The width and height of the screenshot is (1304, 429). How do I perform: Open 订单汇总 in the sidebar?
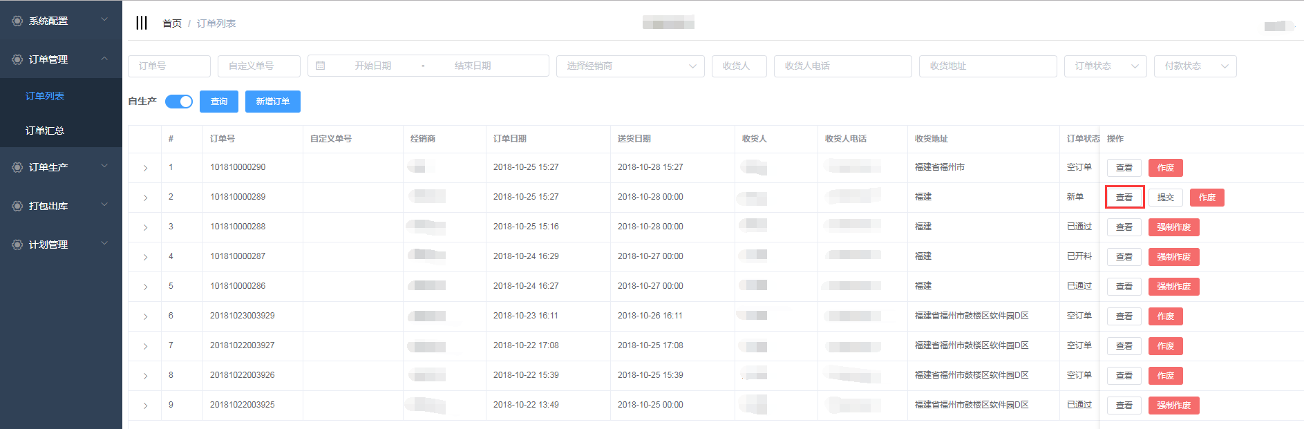(x=45, y=131)
